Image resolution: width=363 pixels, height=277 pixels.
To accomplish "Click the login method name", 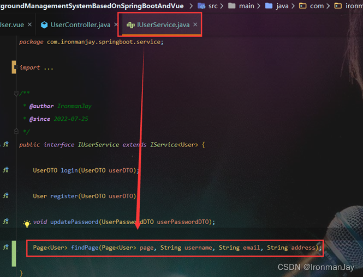I will pos(69,170).
